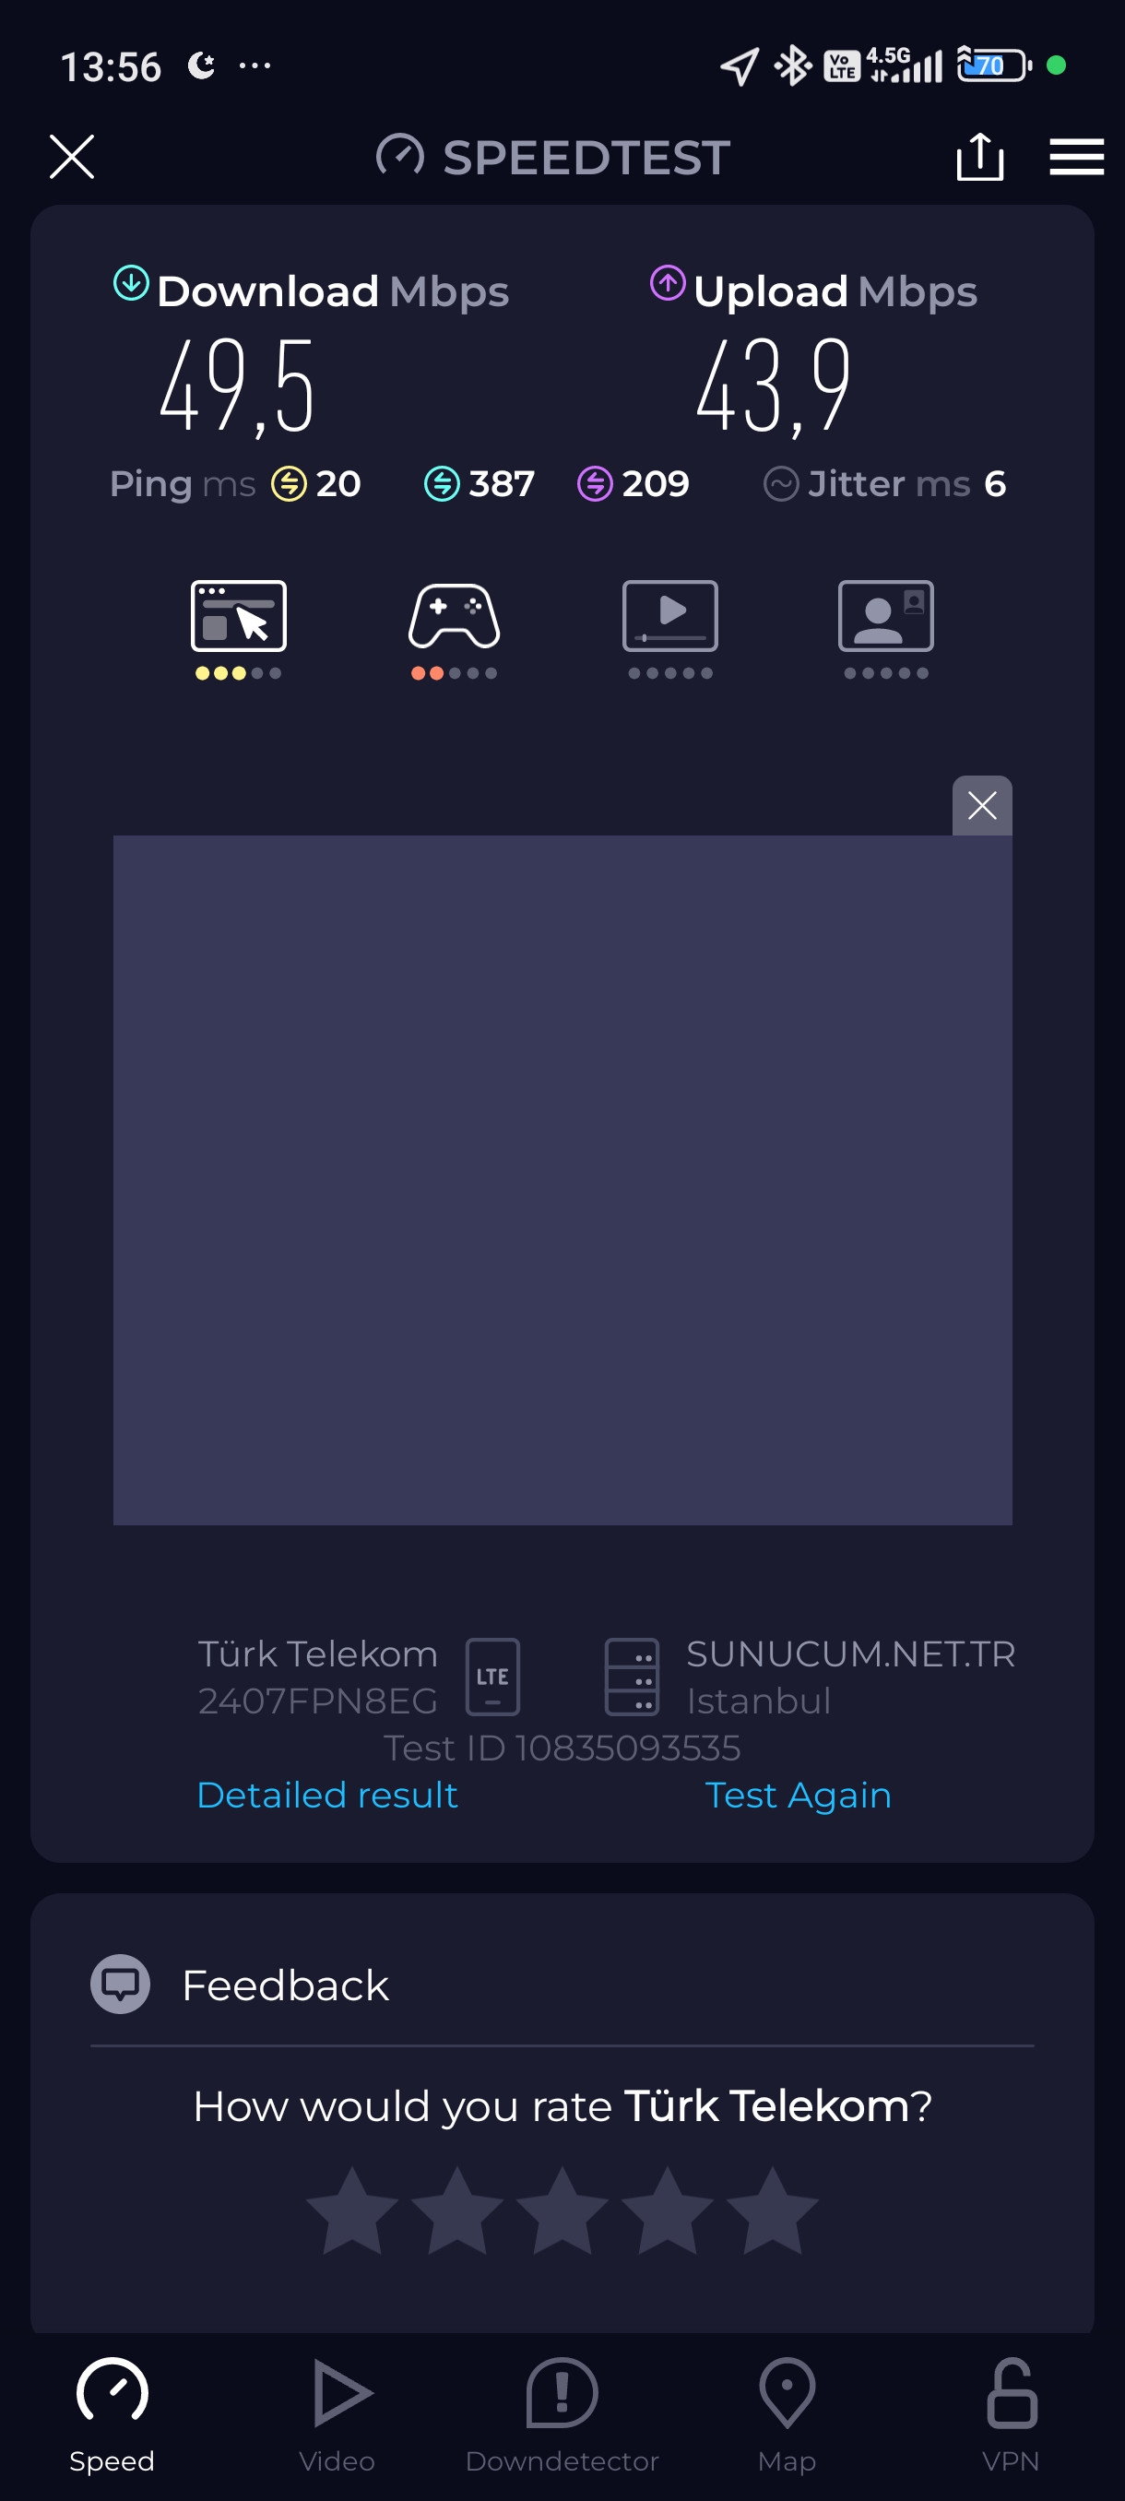The width and height of the screenshot is (1125, 2501).
Task: Tap the share results icon
Action: coord(979,157)
